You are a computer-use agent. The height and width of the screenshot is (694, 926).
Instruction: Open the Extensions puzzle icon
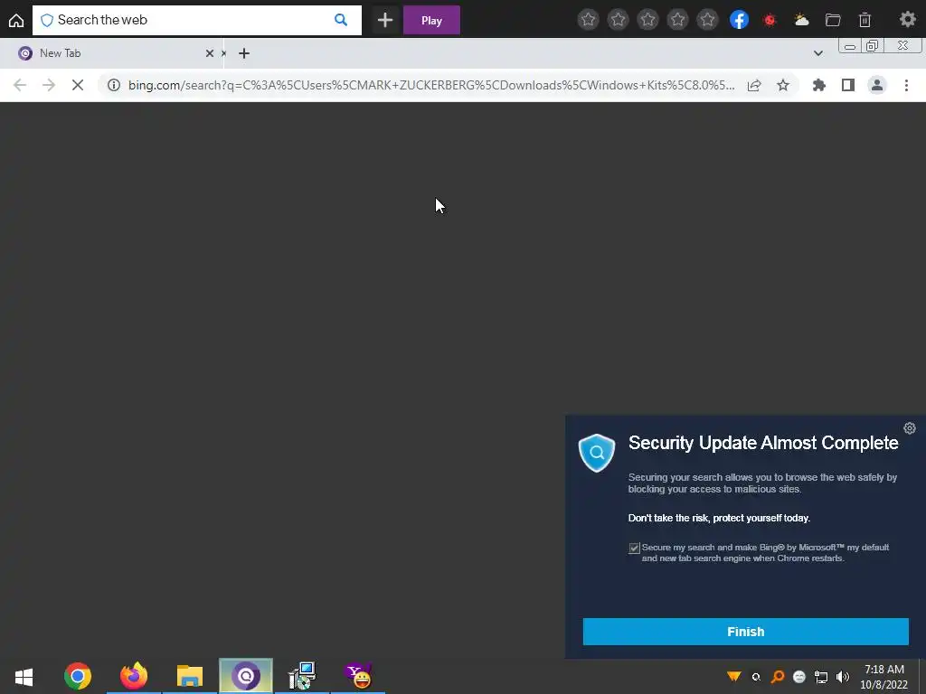(819, 85)
